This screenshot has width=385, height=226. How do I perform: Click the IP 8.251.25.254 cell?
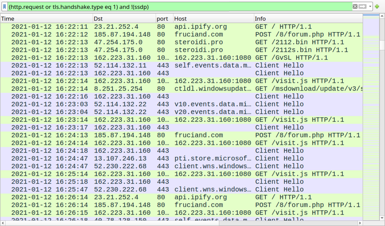coord(118,89)
